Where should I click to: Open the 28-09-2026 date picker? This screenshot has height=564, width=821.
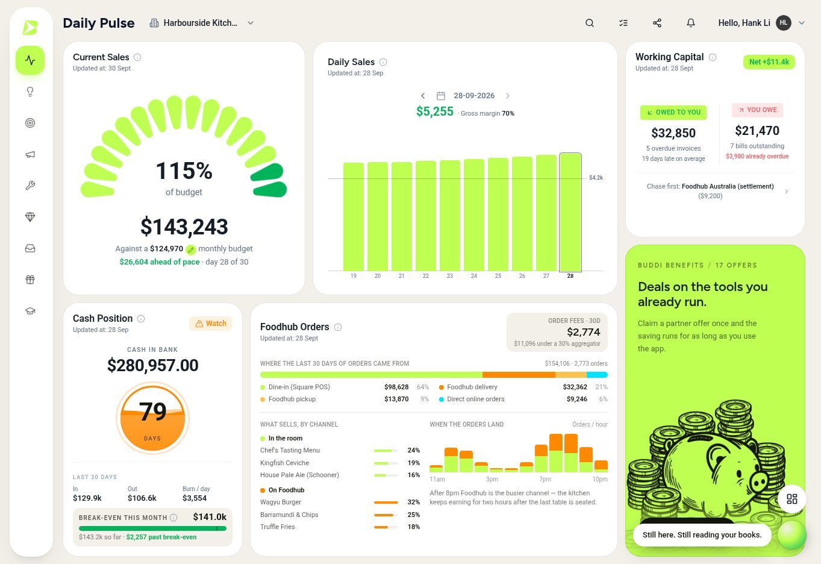point(466,96)
